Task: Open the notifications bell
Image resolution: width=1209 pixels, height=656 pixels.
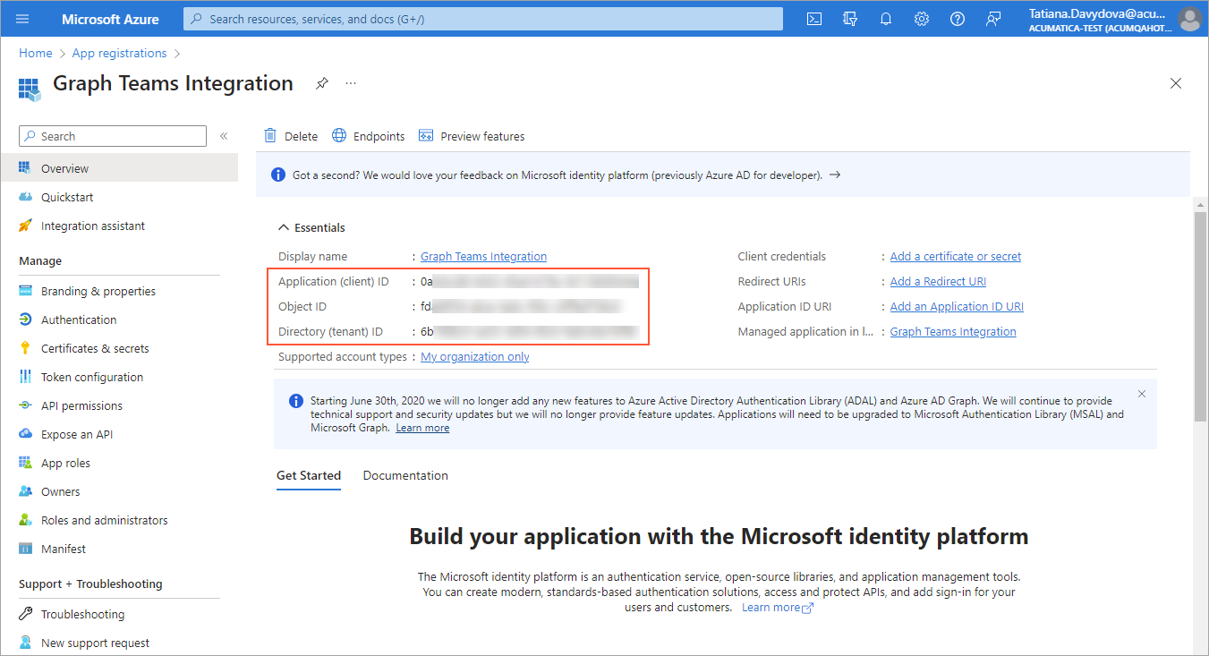Action: coord(886,19)
